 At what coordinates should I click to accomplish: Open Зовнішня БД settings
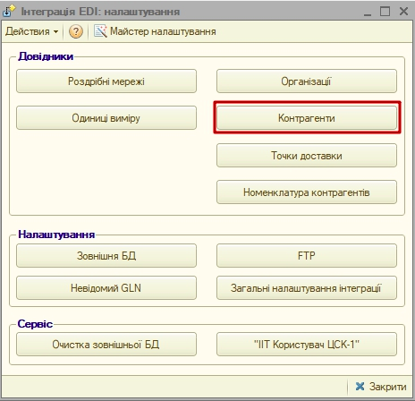106,256
